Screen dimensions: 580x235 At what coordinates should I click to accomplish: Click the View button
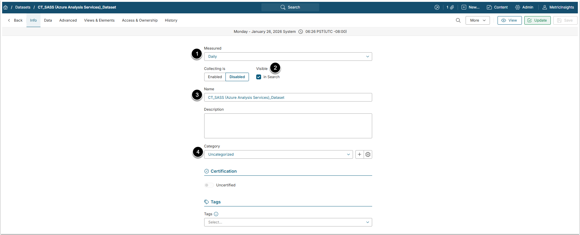coord(509,20)
